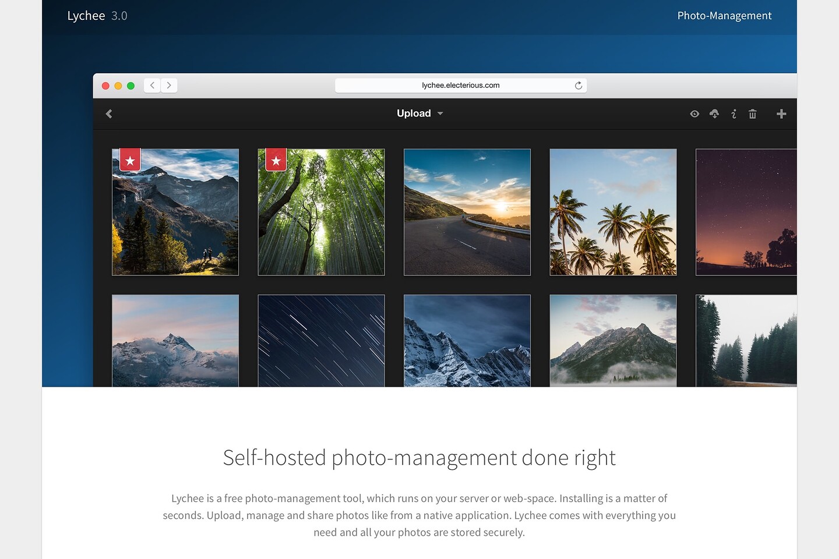
Task: Open the Upload dropdown menu
Action: [414, 114]
